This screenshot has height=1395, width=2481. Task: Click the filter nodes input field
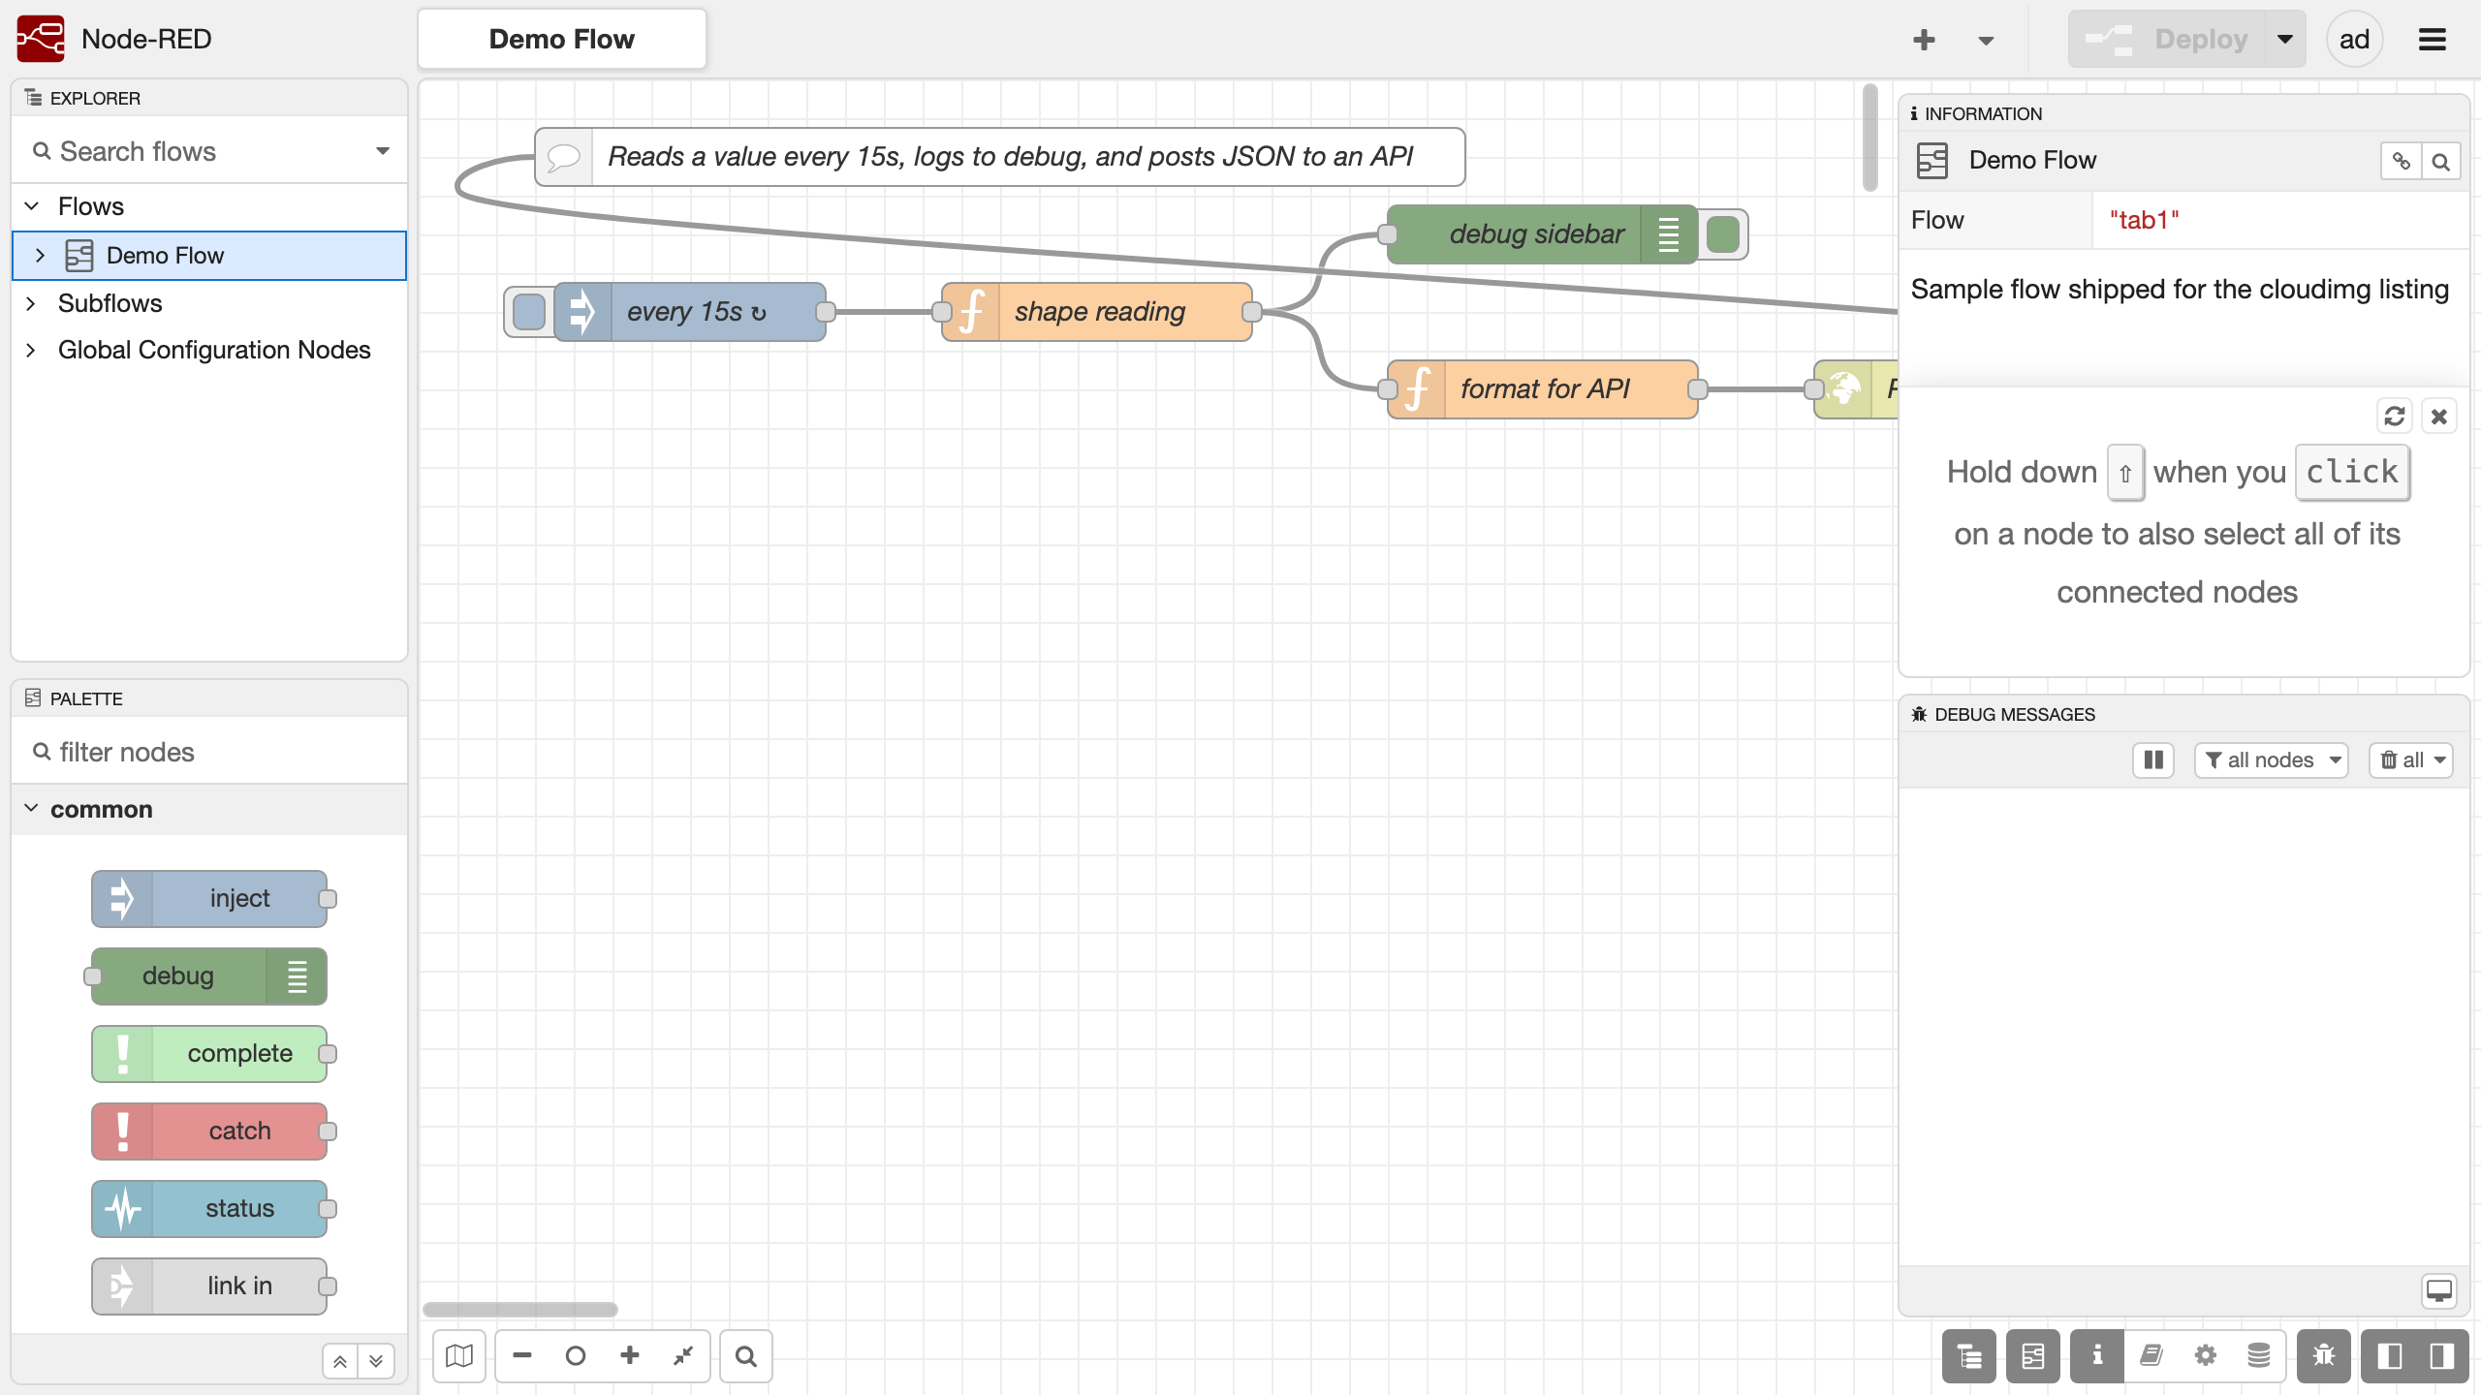point(209,752)
